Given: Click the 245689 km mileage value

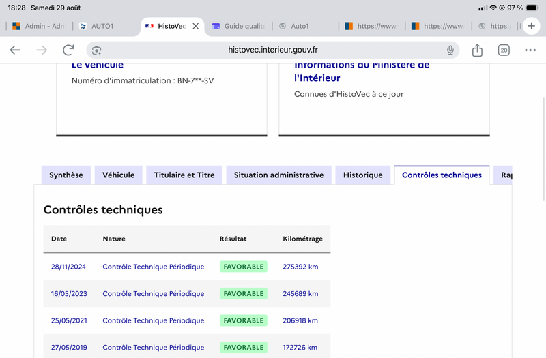Looking at the screenshot, I should click(x=300, y=294).
